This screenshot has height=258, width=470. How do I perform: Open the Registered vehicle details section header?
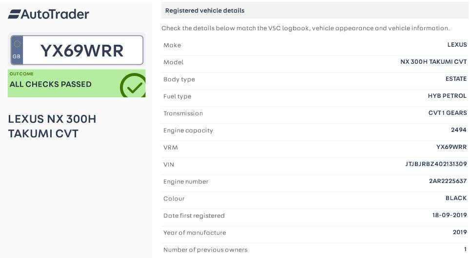point(205,10)
